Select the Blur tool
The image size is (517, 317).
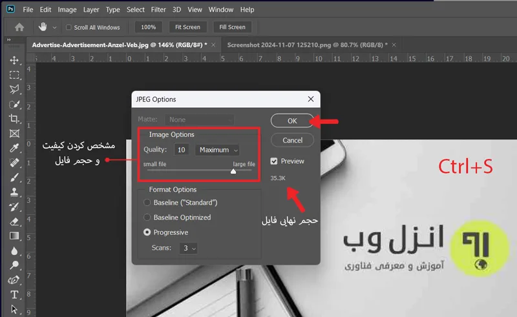pyautogui.click(x=14, y=251)
